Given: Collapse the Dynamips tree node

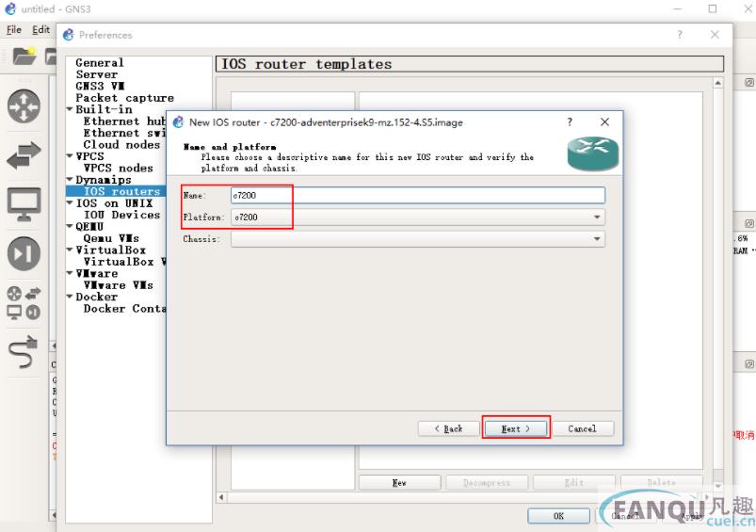Looking at the screenshot, I should tap(70, 180).
